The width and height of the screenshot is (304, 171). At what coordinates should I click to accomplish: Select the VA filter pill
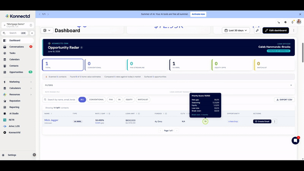pyautogui.click(x=119, y=100)
